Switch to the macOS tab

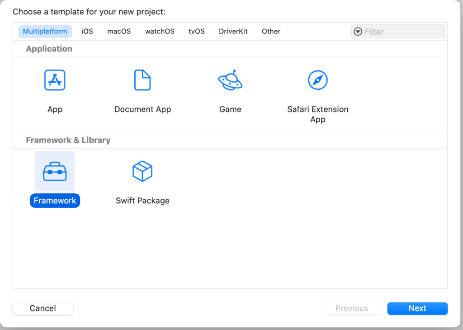pyautogui.click(x=119, y=31)
